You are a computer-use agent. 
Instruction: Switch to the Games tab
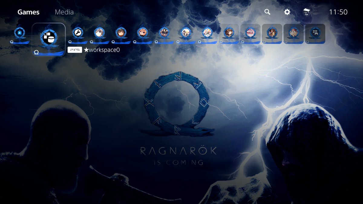(x=28, y=12)
